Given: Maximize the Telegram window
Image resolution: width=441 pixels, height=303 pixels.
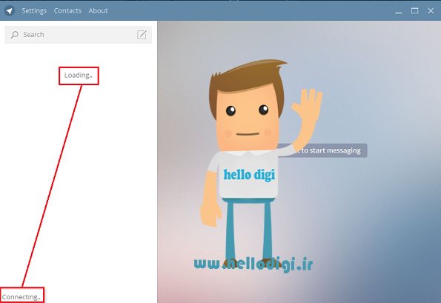Looking at the screenshot, I should tap(414, 10).
